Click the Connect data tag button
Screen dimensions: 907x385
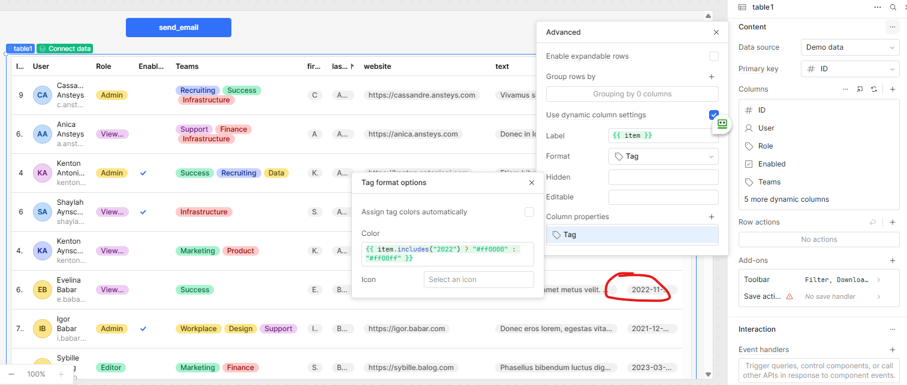pyautogui.click(x=65, y=48)
